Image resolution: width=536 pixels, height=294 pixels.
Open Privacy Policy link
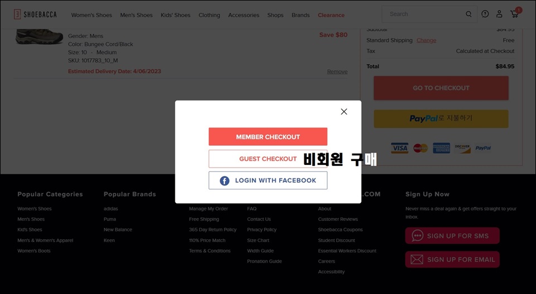262,230
